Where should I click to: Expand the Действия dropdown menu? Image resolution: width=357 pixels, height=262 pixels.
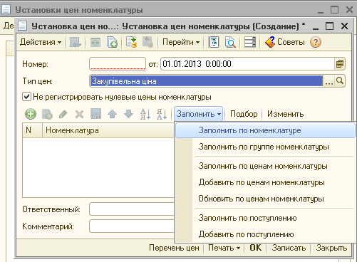pyautogui.click(x=41, y=42)
